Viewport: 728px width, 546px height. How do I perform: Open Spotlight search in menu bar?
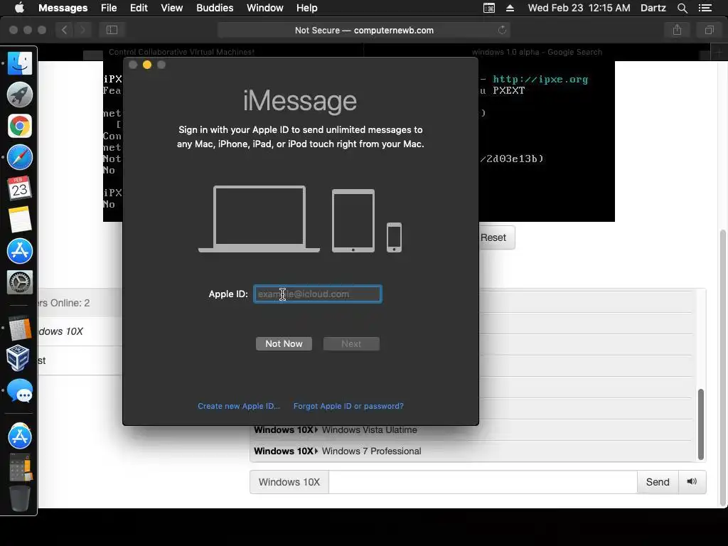tap(682, 8)
